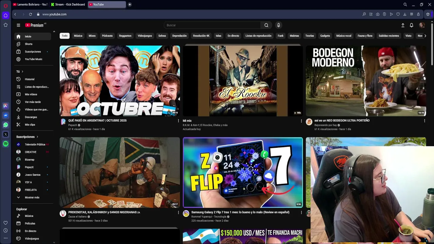The height and width of the screenshot is (244, 434).
Task: Search tabs with browser magnifier icon
Action: click(x=405, y=4)
